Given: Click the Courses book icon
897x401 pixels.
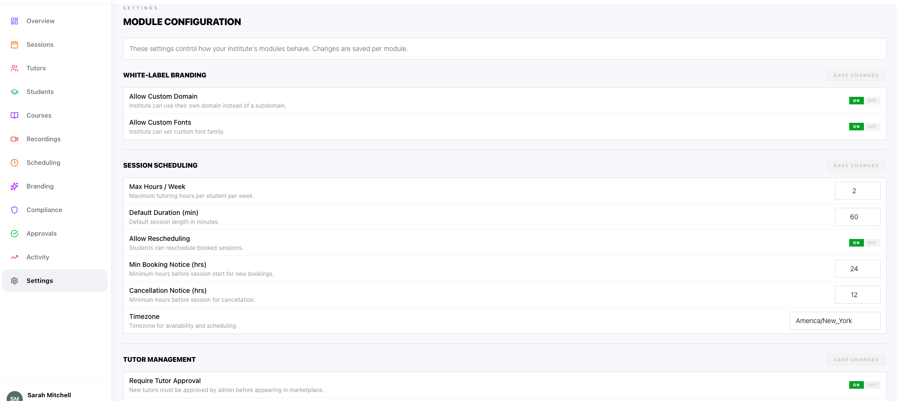Looking at the screenshot, I should [x=15, y=116].
